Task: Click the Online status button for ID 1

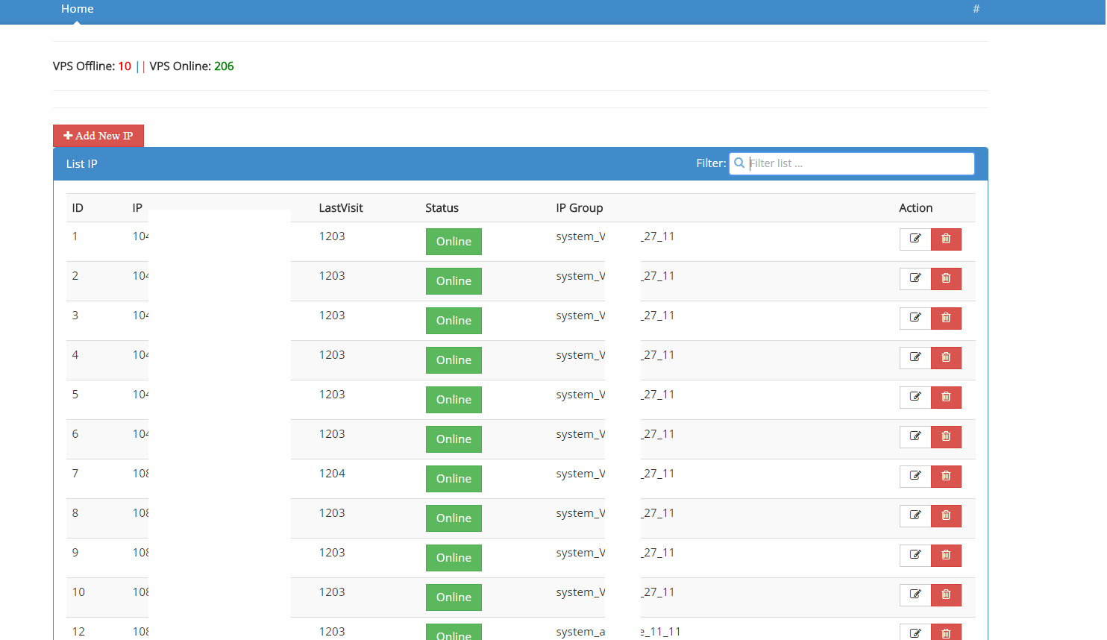Action: (x=454, y=242)
